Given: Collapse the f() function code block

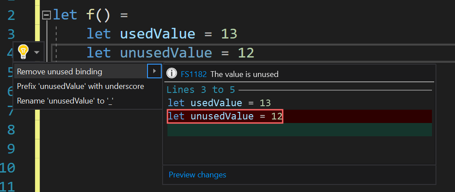Looking at the screenshot, I should [x=47, y=15].
